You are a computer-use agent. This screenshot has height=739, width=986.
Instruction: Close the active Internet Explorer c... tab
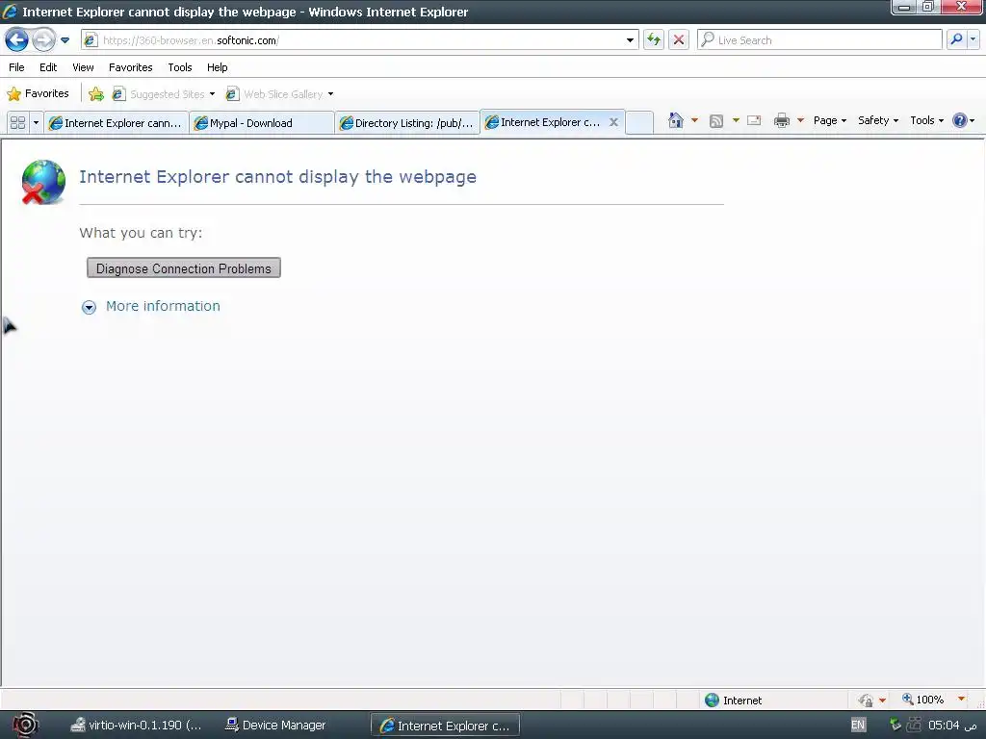[x=613, y=122]
